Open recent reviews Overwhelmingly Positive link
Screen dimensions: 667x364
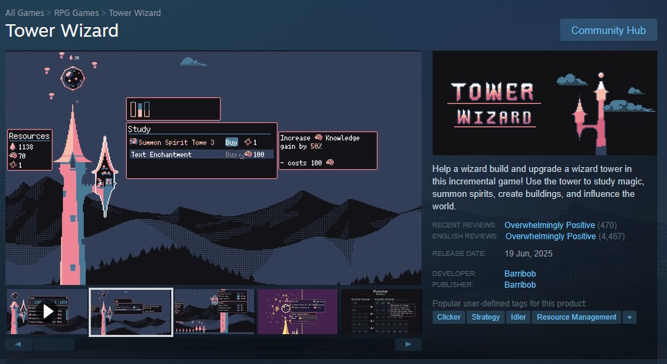[x=550, y=225]
